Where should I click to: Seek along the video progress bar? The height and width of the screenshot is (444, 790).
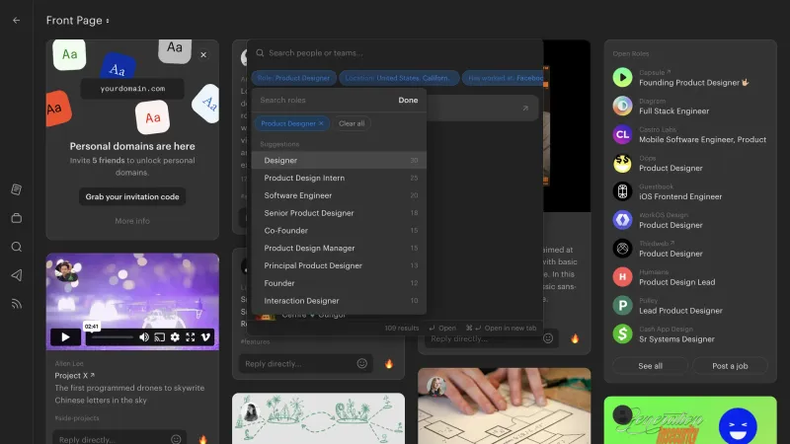tap(113, 336)
